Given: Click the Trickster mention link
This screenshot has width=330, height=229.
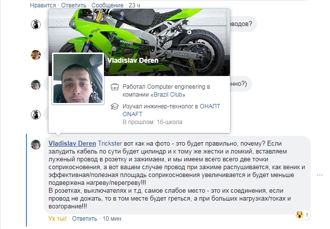Looking at the screenshot, I should pos(110,143).
